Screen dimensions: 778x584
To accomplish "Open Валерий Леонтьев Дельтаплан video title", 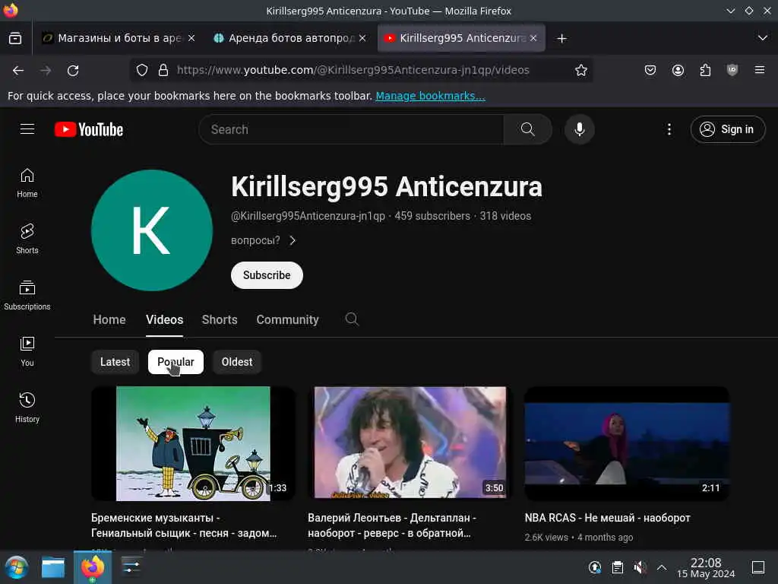I will pos(392,525).
